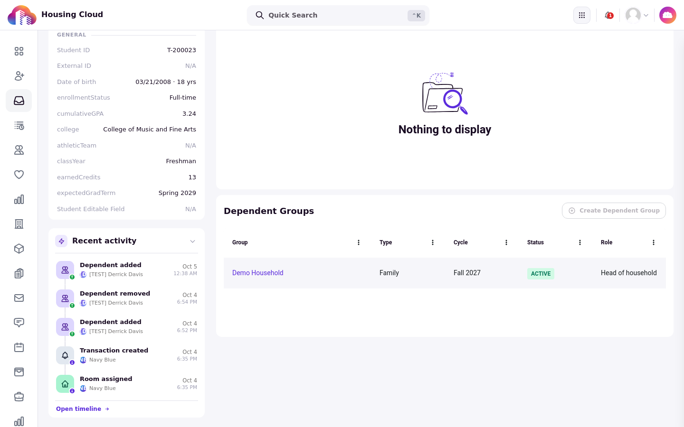Click the ACTIVE status badge

[x=541, y=274]
